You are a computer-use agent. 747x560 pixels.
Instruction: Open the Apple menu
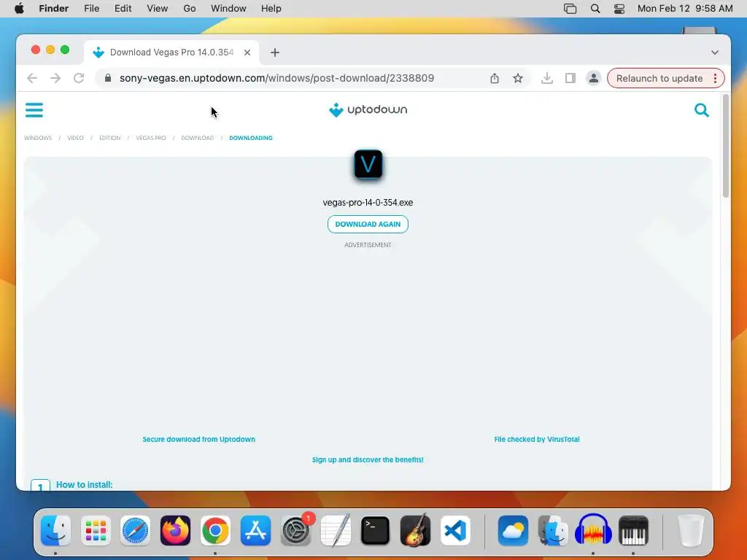pyautogui.click(x=19, y=9)
